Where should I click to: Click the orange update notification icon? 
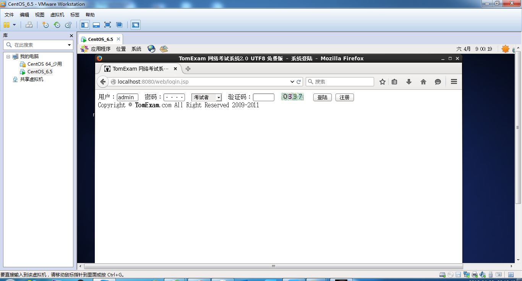[x=506, y=49]
